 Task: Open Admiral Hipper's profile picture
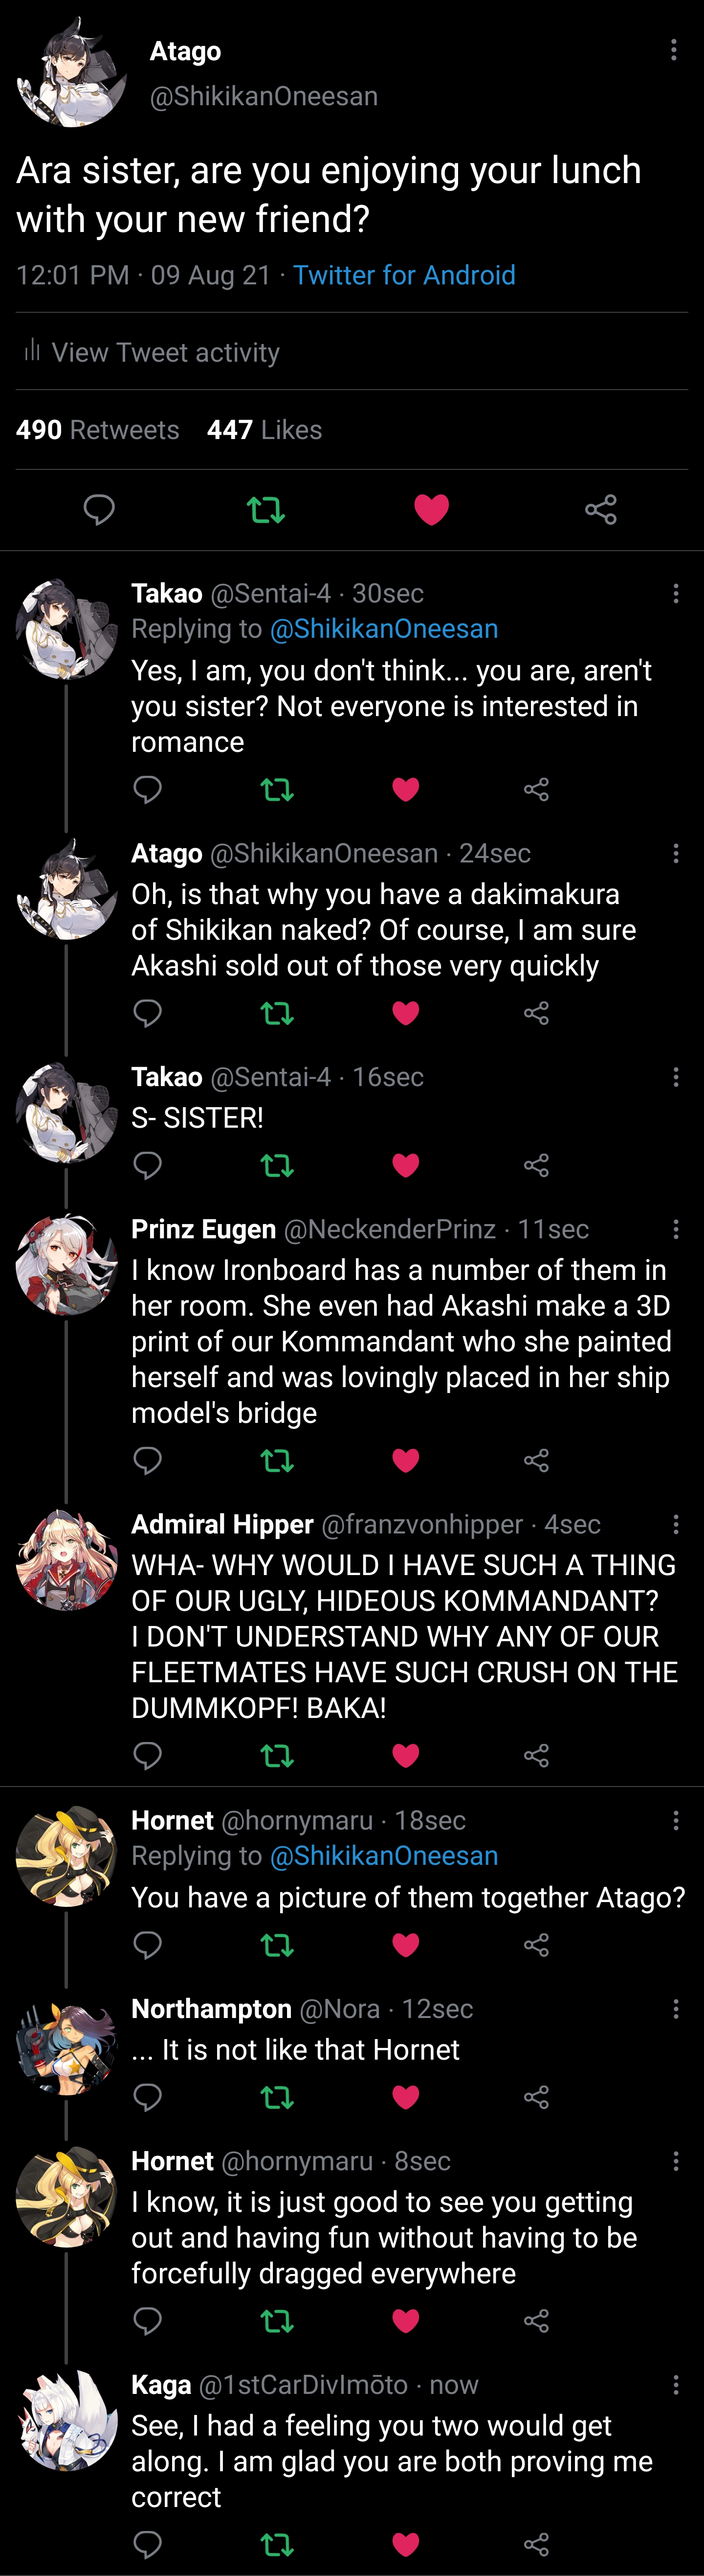coord(67,1560)
